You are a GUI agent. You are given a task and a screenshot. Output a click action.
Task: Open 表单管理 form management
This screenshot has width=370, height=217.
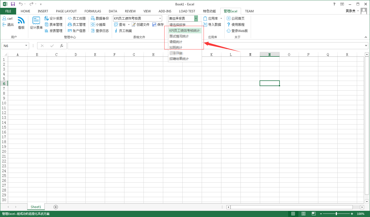[53, 24]
